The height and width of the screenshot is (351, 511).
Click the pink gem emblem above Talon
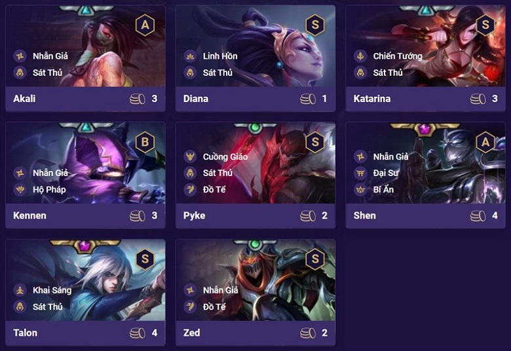(85, 246)
